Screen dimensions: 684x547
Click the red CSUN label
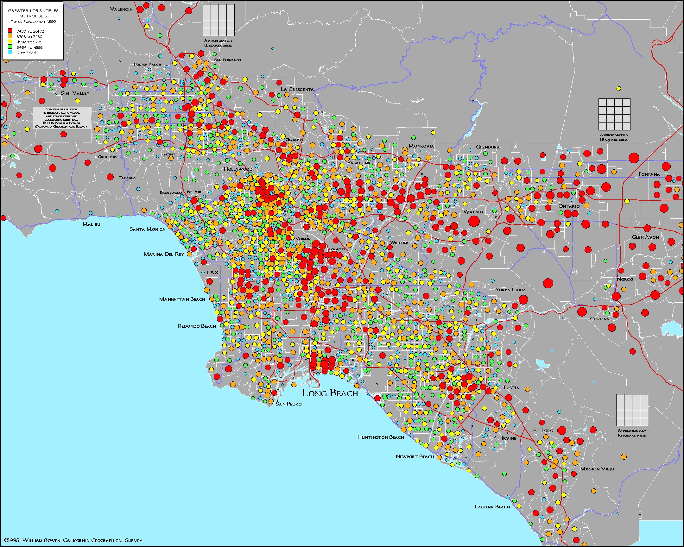tap(161, 98)
